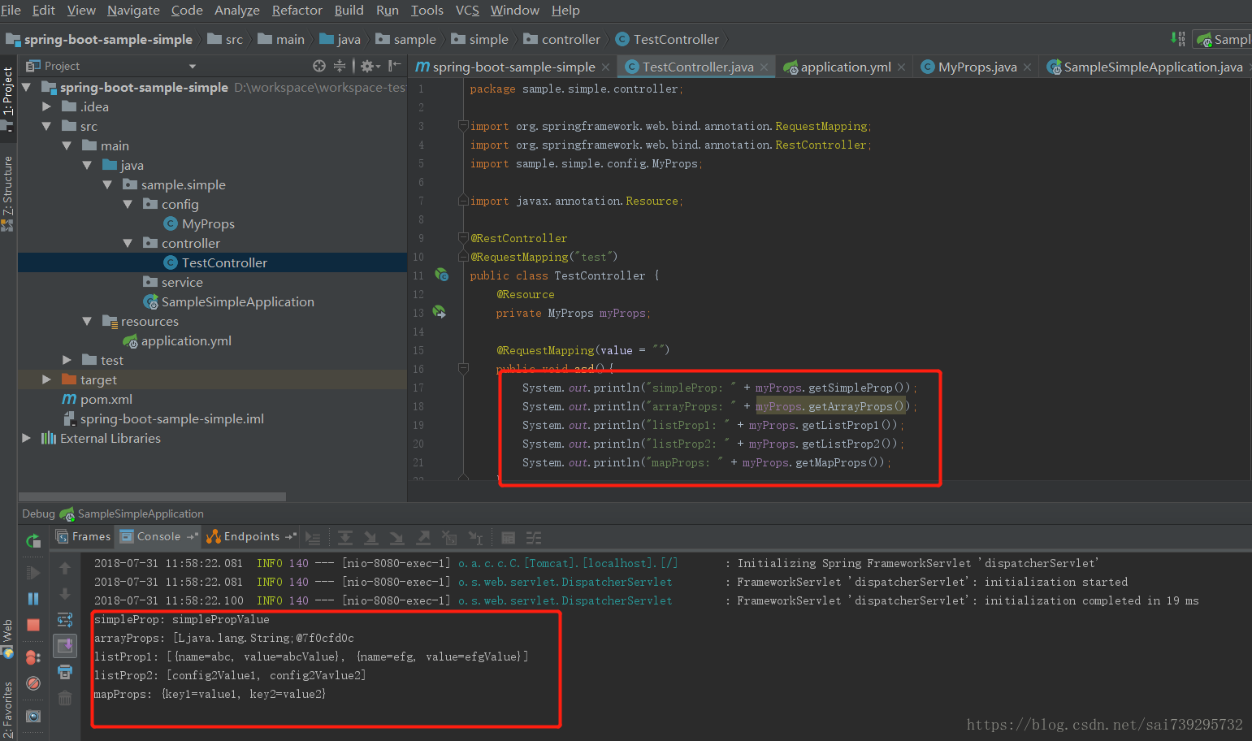
Task: Step out of current method
Action: [423, 538]
